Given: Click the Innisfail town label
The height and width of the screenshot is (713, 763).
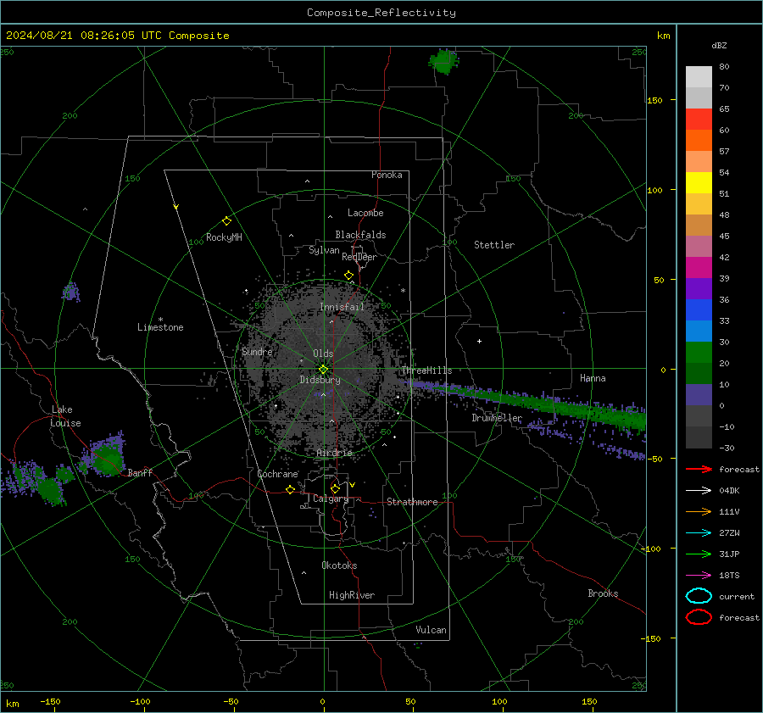Looking at the screenshot, I should tap(342, 307).
